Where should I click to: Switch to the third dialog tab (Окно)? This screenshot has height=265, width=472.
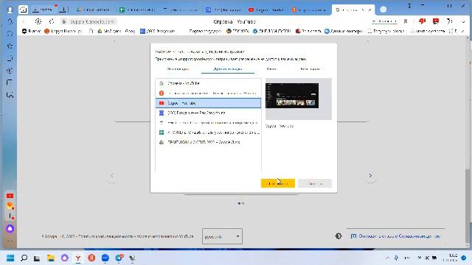pos(271,69)
